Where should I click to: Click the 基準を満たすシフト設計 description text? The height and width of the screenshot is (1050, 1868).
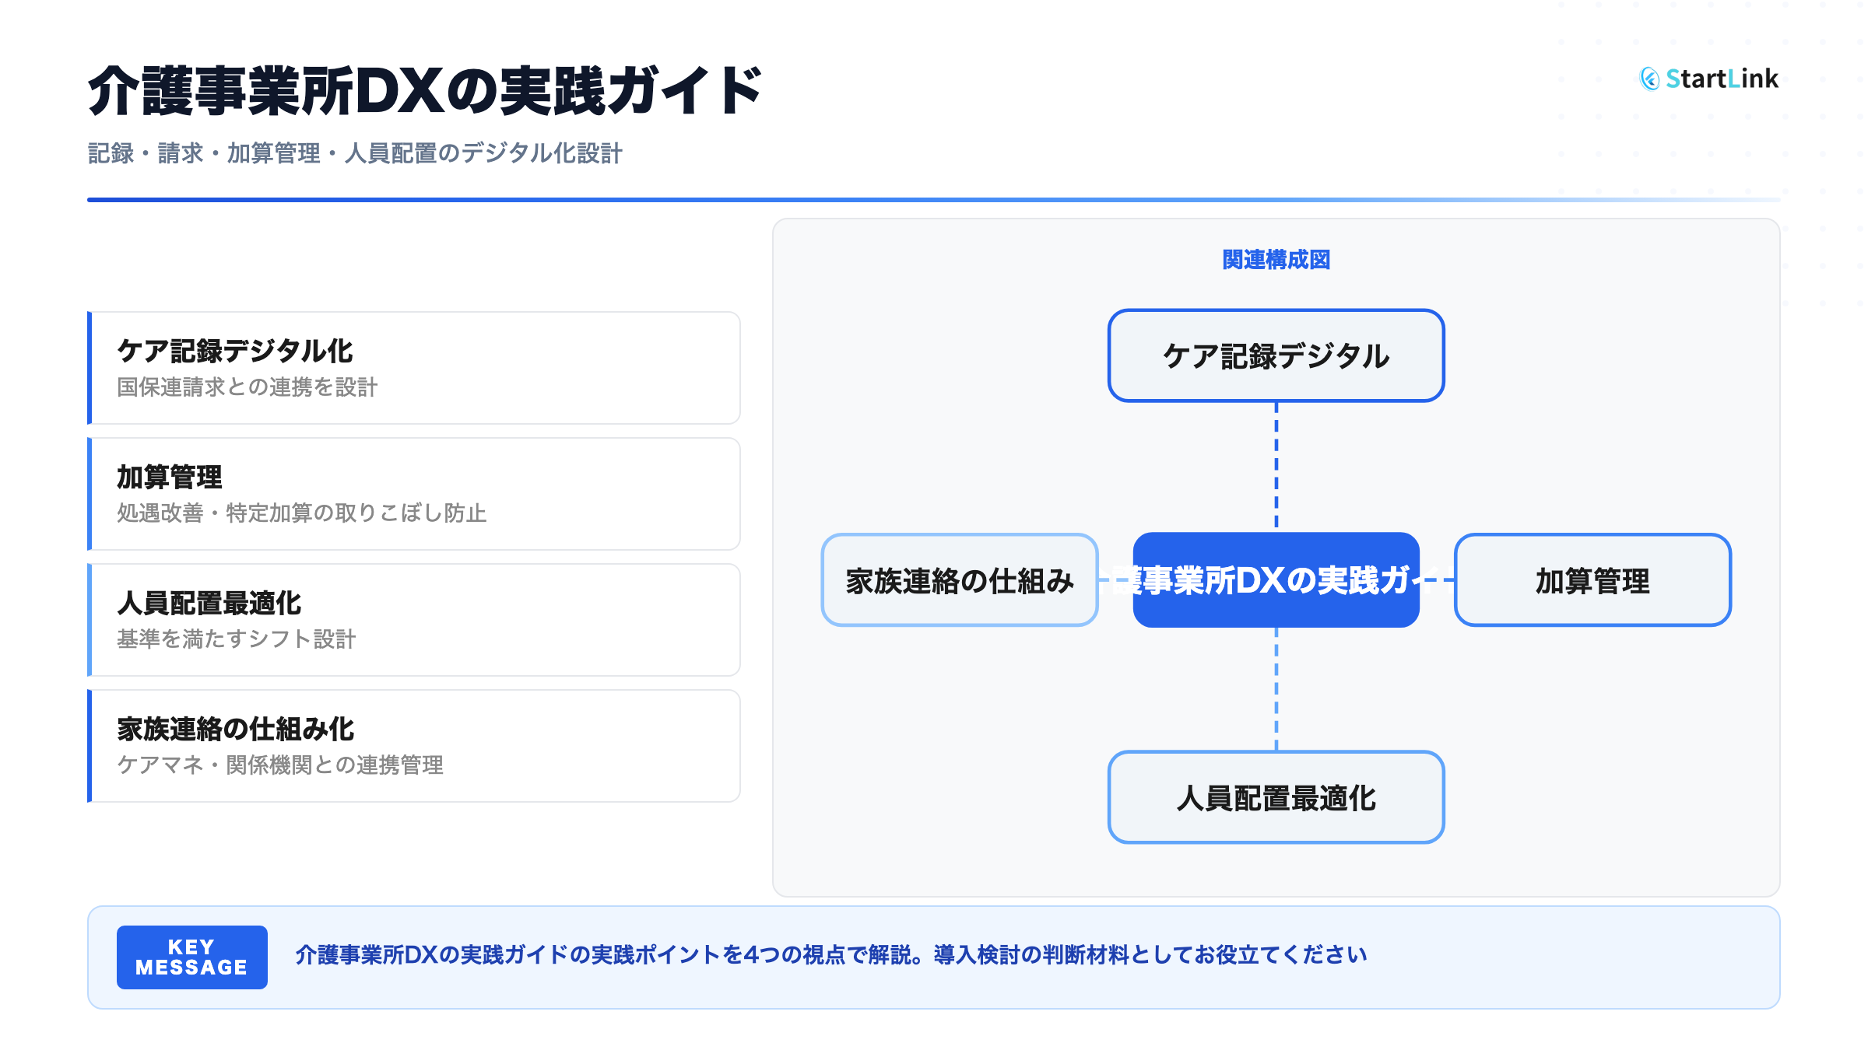tap(236, 639)
